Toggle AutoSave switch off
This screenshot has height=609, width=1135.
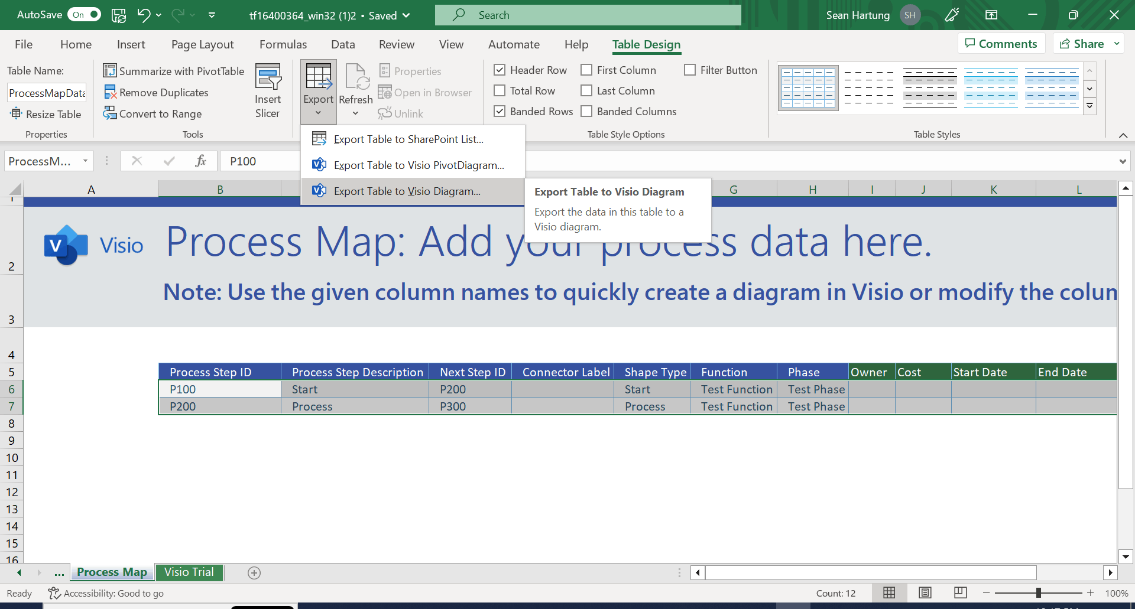coord(84,15)
